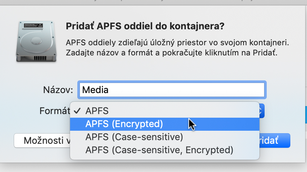The width and height of the screenshot is (307, 172).
Task: Click the warning label on the disk icon
Action: click(x=33, y=25)
